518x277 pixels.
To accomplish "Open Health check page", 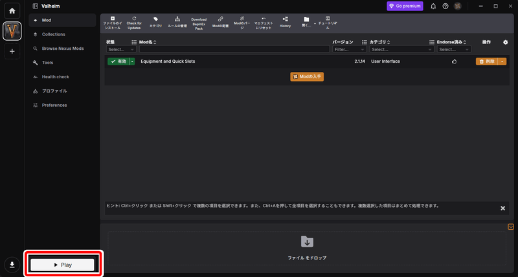I will point(62,77).
